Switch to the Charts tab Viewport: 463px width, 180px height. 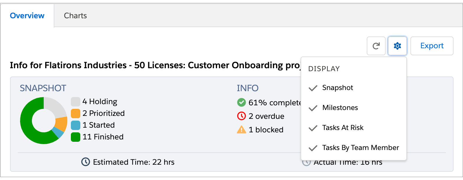(x=75, y=16)
